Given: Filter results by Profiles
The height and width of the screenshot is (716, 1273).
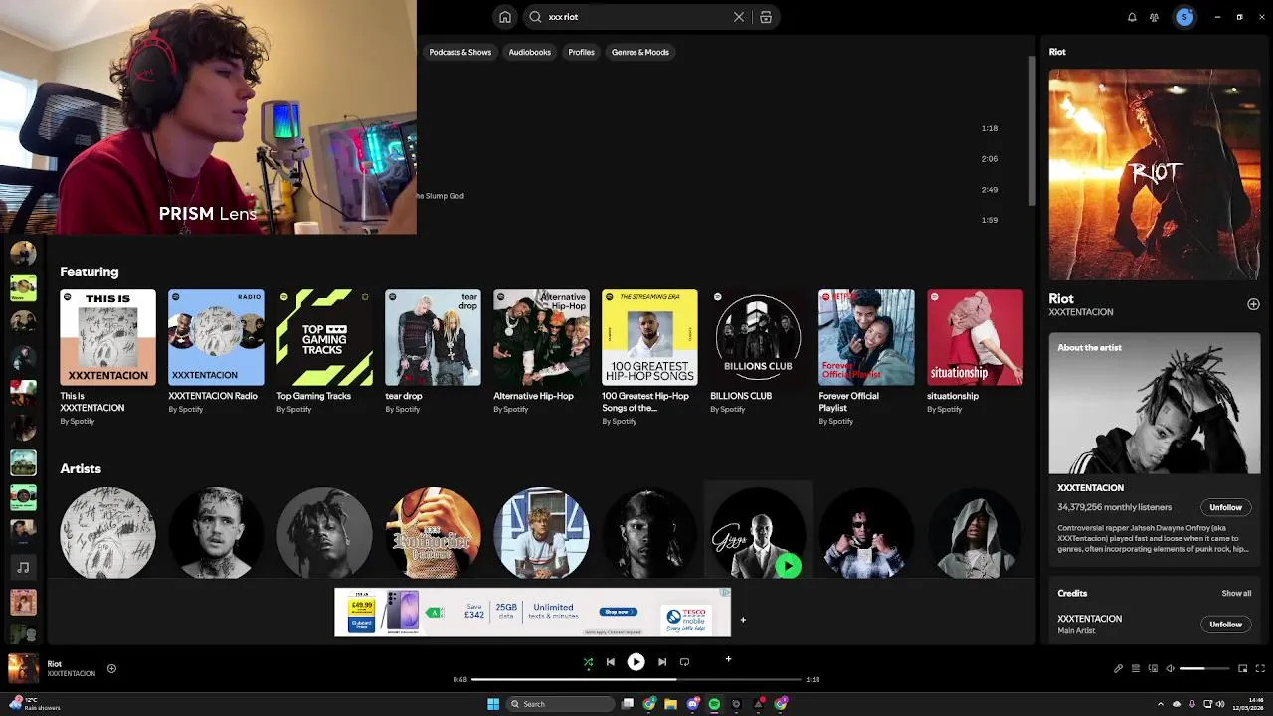Looking at the screenshot, I should (x=581, y=52).
